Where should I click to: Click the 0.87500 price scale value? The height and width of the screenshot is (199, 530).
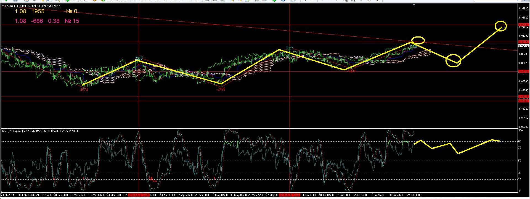524,81
